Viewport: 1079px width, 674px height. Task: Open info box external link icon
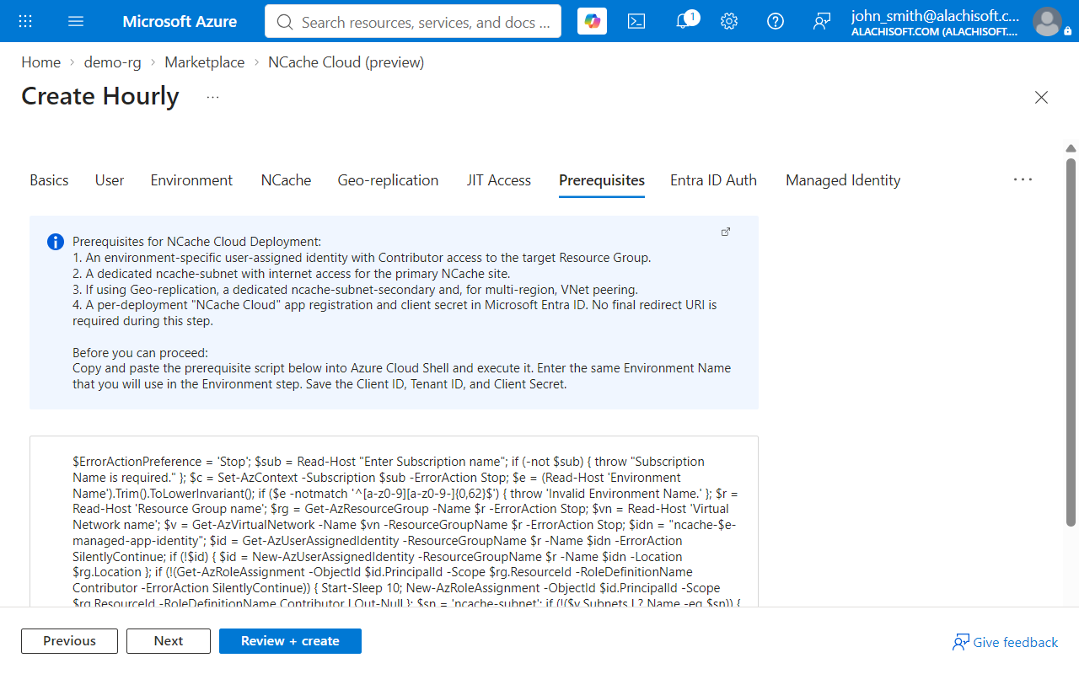pyautogui.click(x=726, y=232)
